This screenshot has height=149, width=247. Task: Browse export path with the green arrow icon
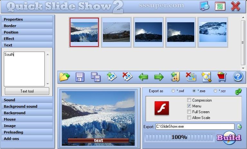point(239,126)
